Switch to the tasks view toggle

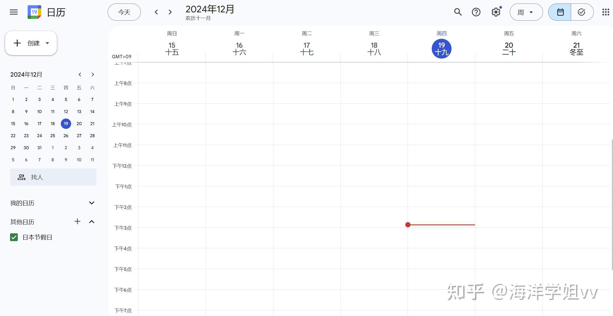pos(582,12)
